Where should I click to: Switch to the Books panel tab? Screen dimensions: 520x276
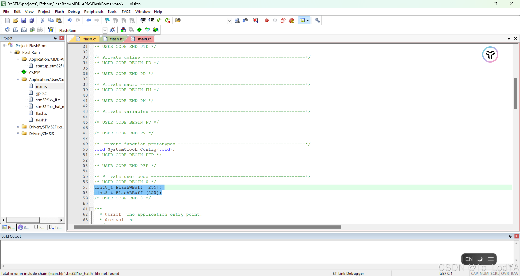coord(24,227)
